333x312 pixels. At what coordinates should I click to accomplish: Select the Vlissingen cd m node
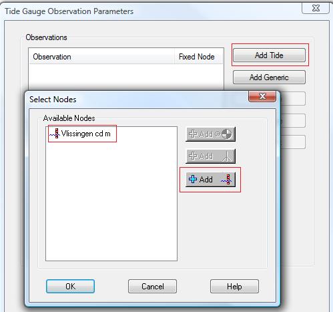coord(80,134)
